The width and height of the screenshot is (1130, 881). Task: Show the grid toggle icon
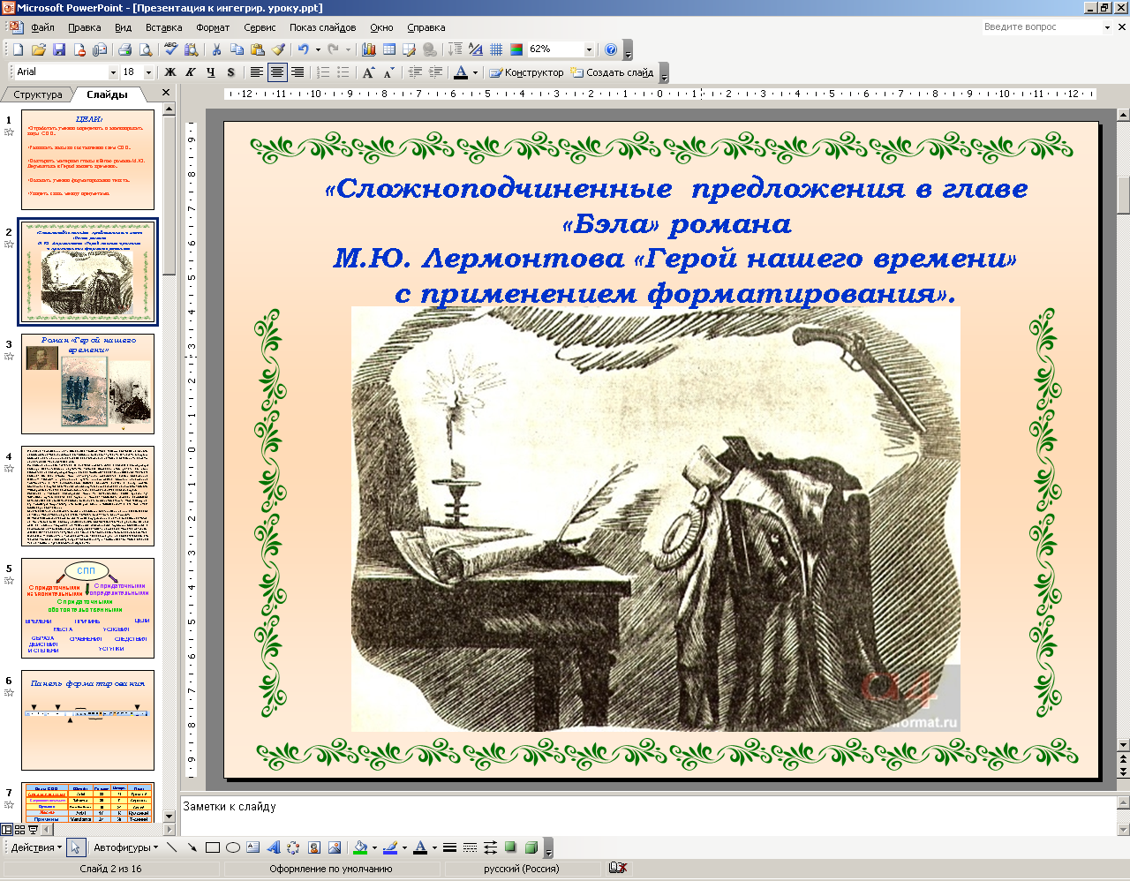click(x=496, y=49)
